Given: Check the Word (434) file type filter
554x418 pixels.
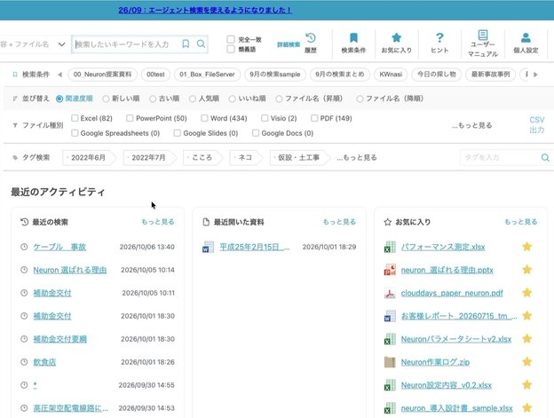Looking at the screenshot, I should 204,118.
